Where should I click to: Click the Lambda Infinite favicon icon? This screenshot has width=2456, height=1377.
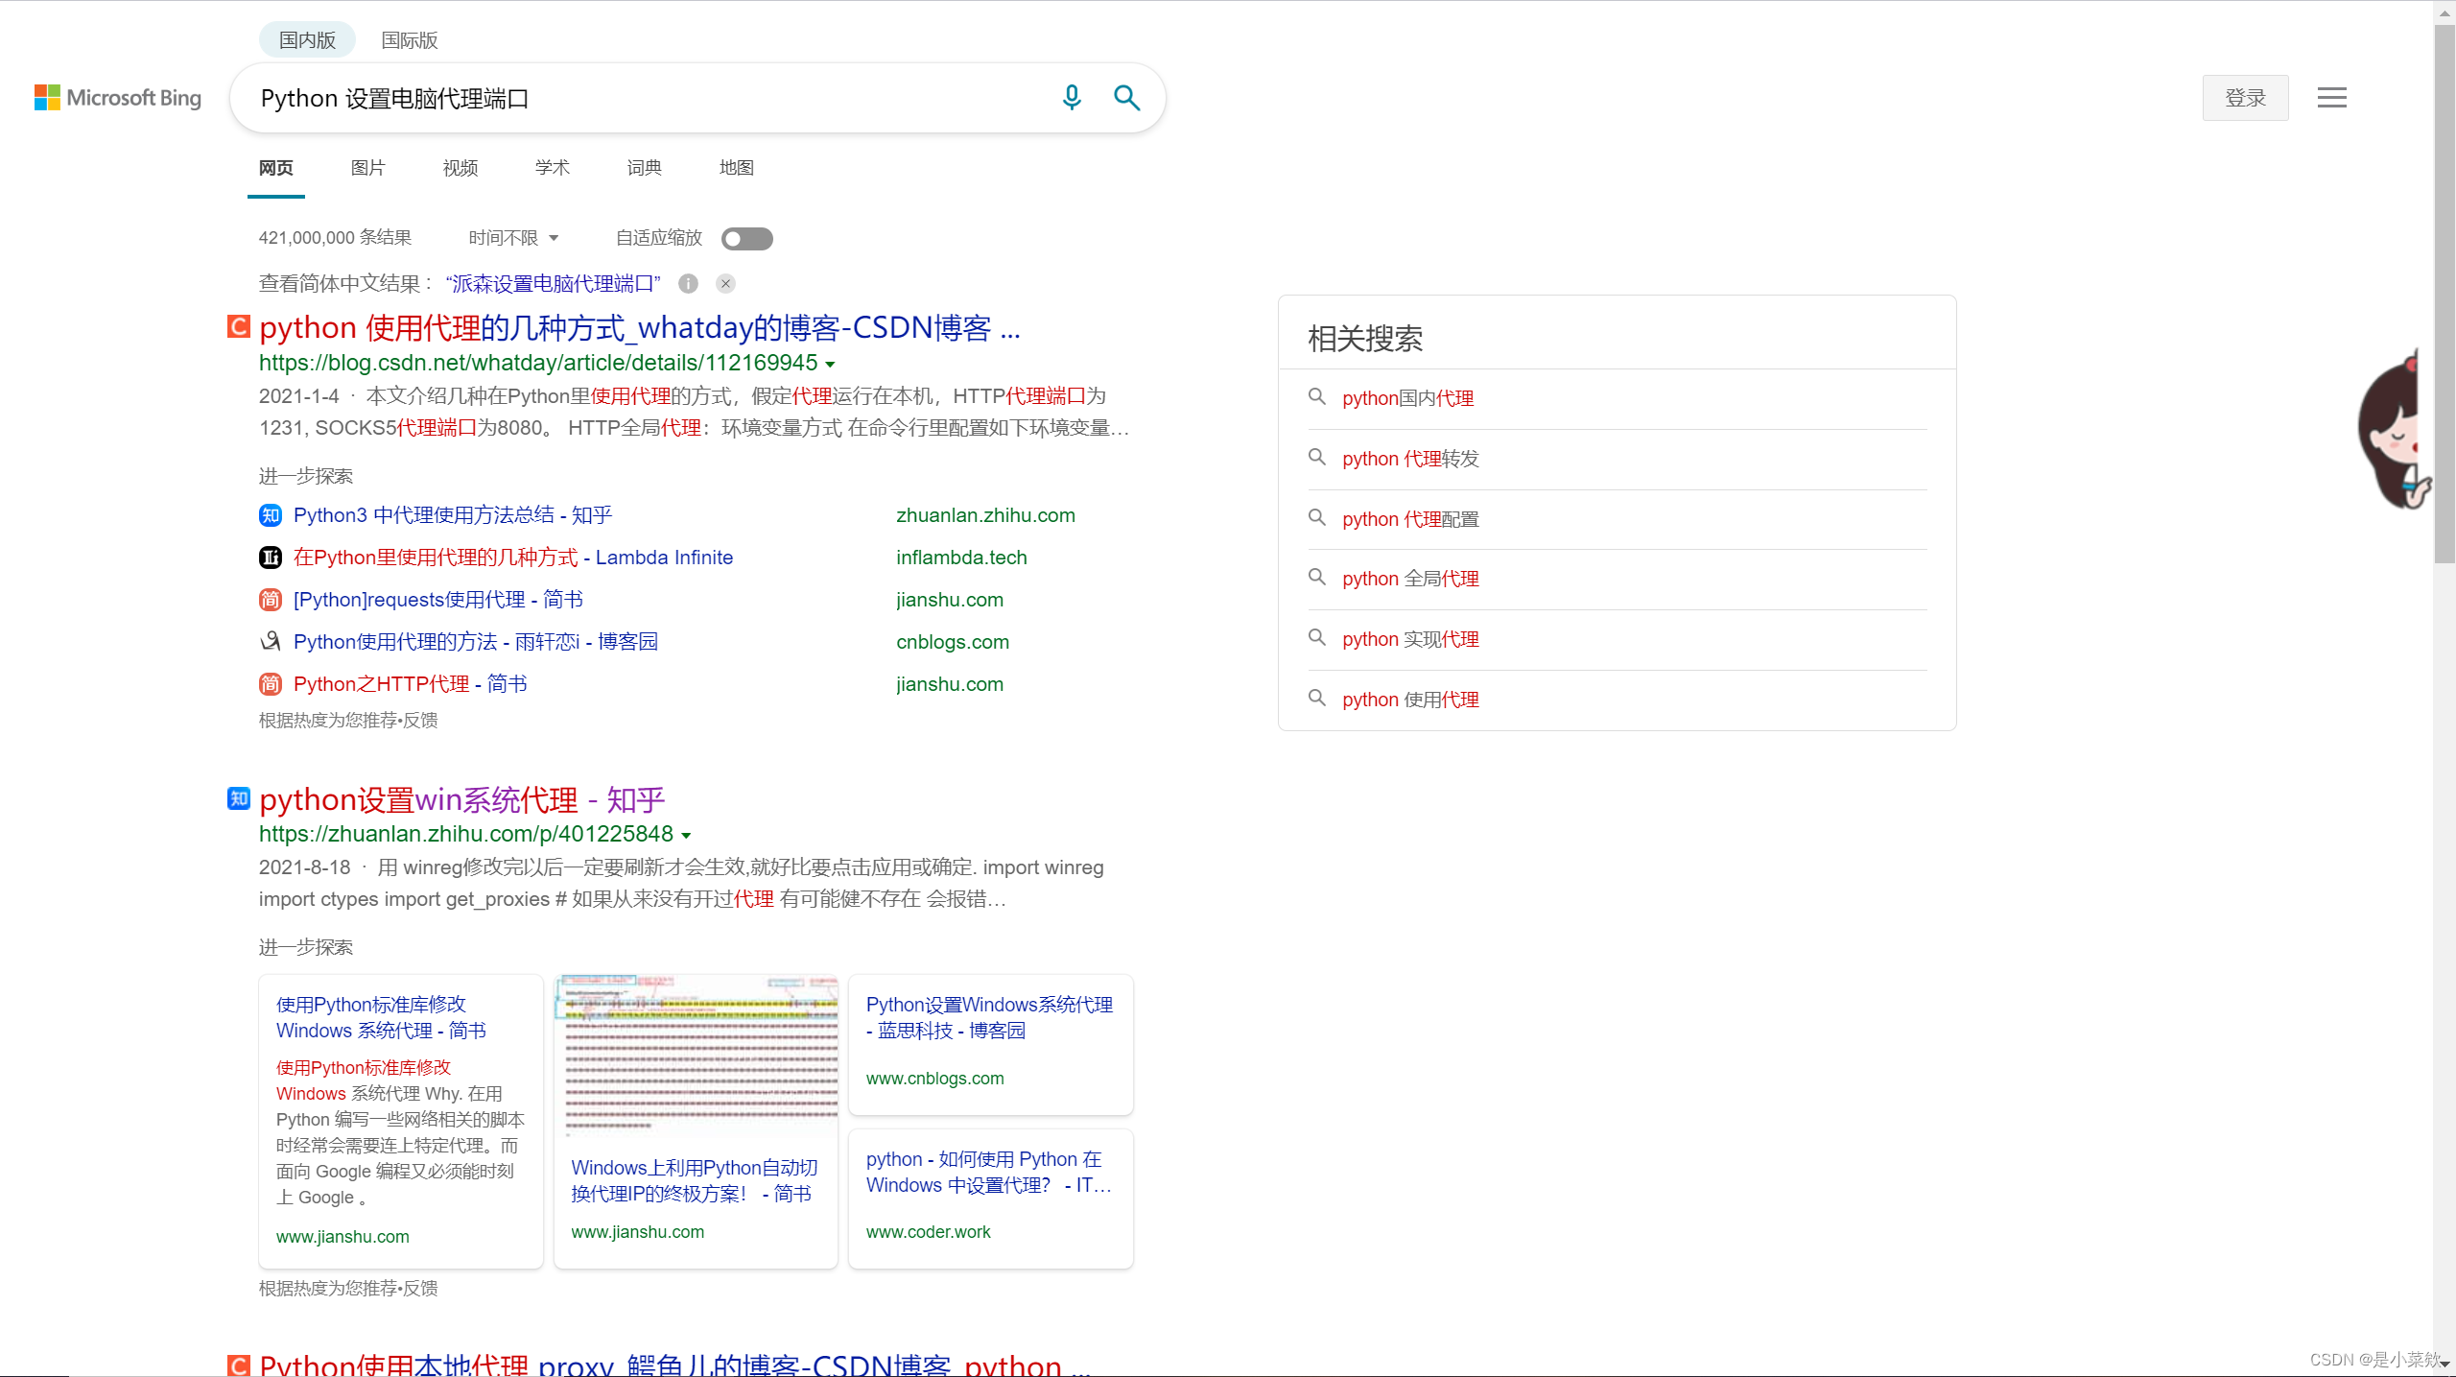tap(271, 558)
